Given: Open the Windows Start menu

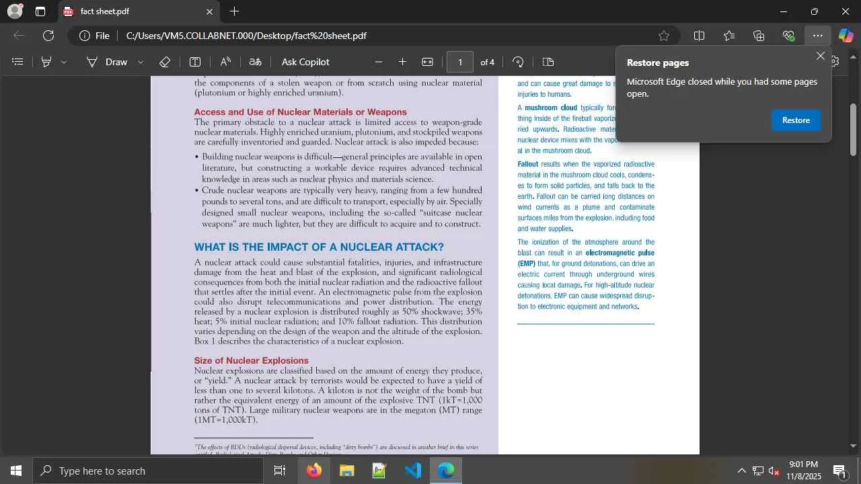Looking at the screenshot, I should 15,471.
